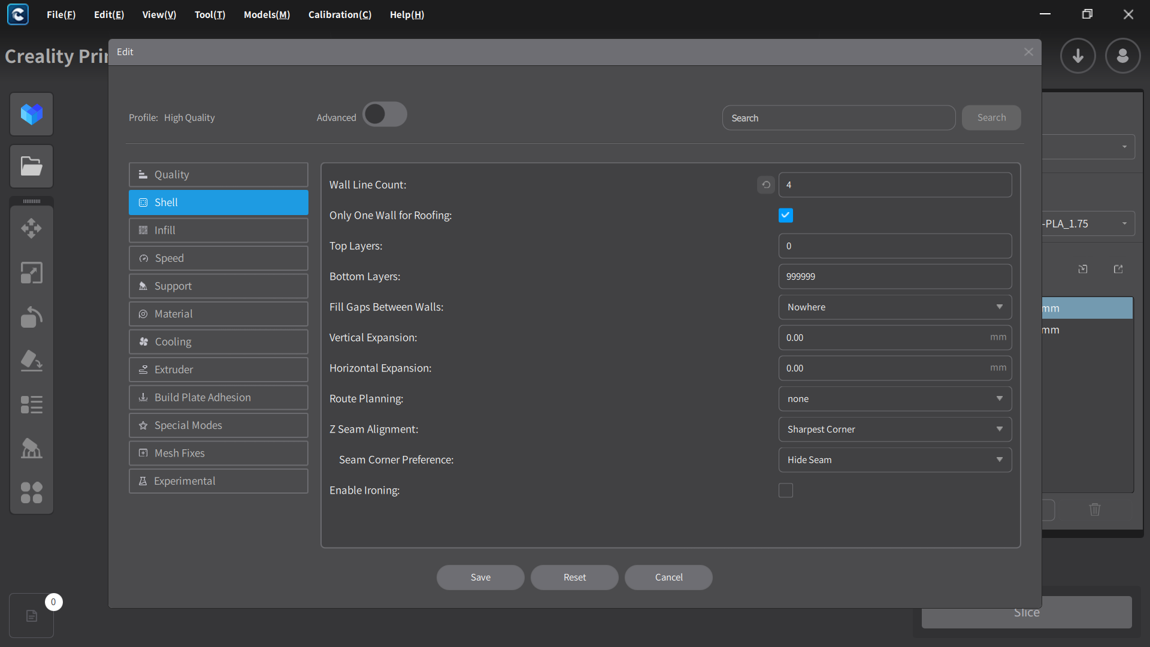
Task: Uncheck Only One Wall for Roofing
Action: [786, 215]
